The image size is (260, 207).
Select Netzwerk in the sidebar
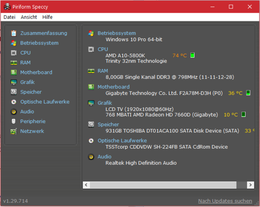(32, 131)
